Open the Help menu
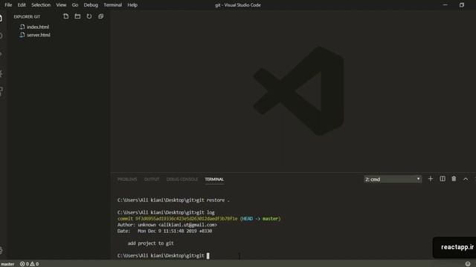Viewport: 476px width, 267px height. (x=132, y=5)
